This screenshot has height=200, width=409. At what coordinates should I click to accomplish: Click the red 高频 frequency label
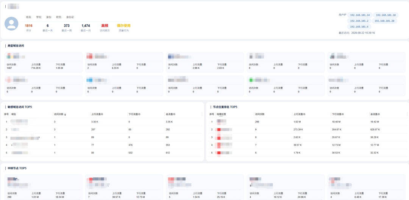pyautogui.click(x=105, y=26)
